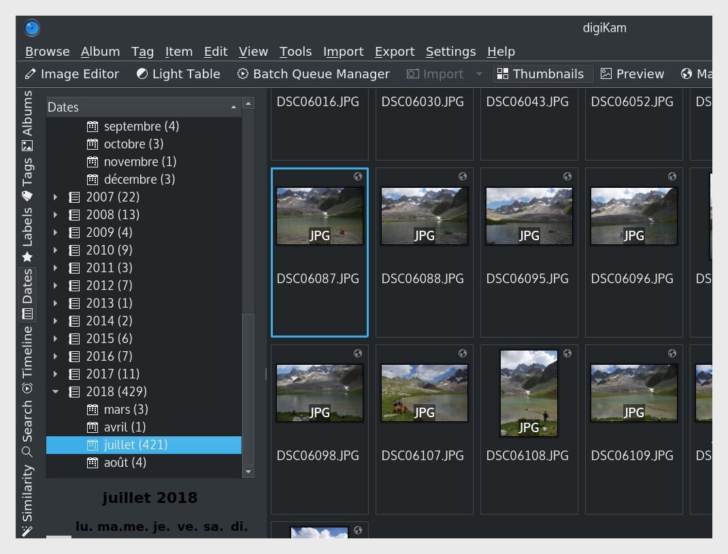Click geolocation globe icon on DSC06095.JPG
This screenshot has height=554, width=728.
click(567, 176)
